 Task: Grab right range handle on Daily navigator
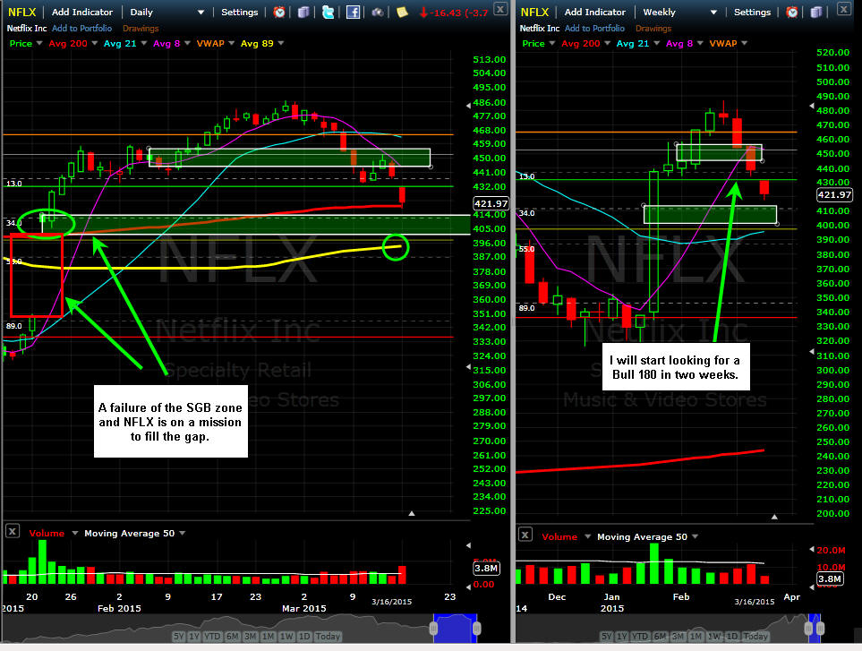476,628
